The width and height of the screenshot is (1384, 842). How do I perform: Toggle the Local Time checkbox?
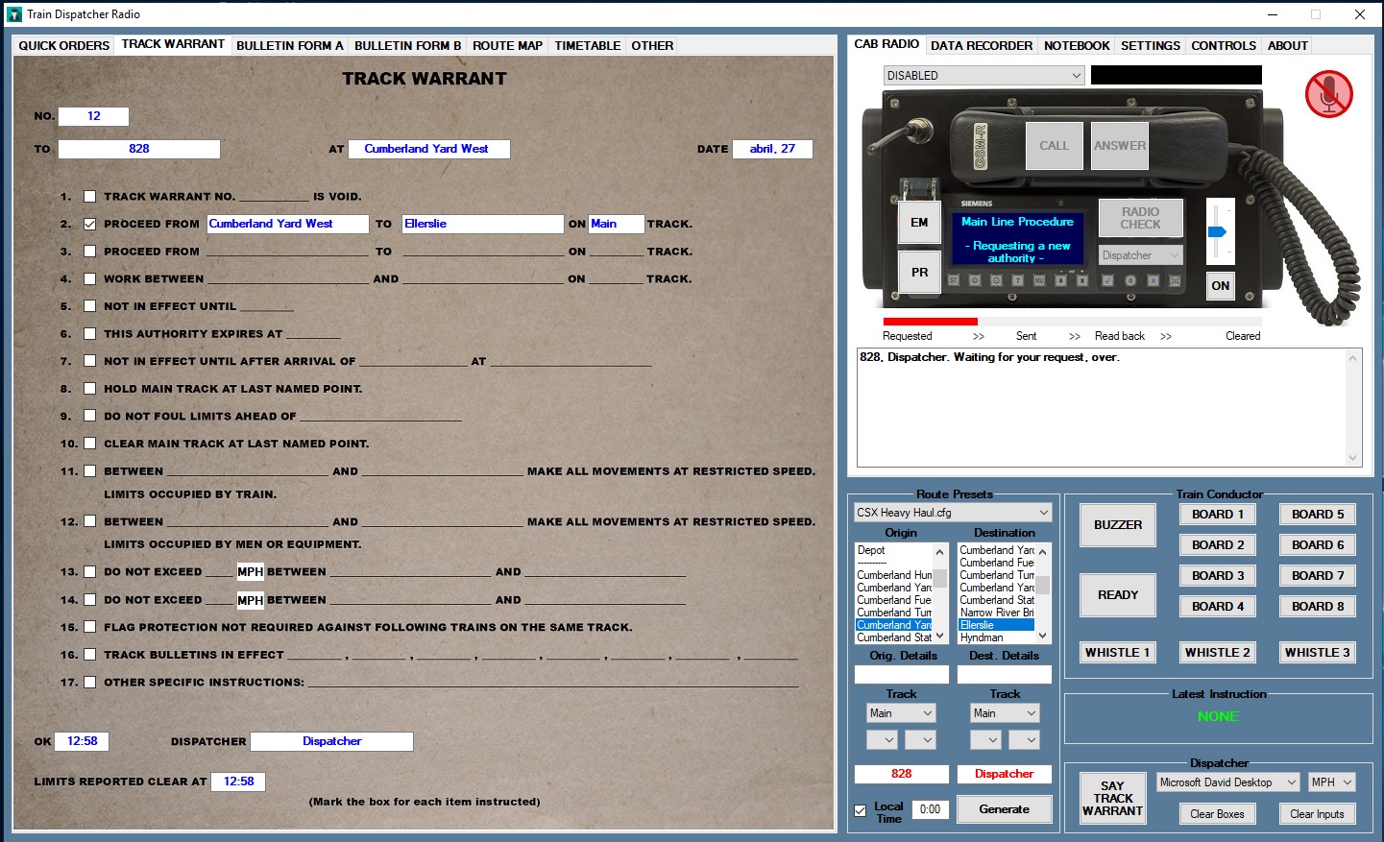[861, 811]
